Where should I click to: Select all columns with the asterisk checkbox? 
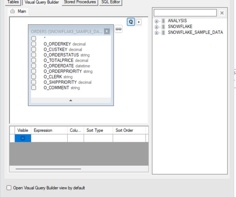click(x=33, y=38)
